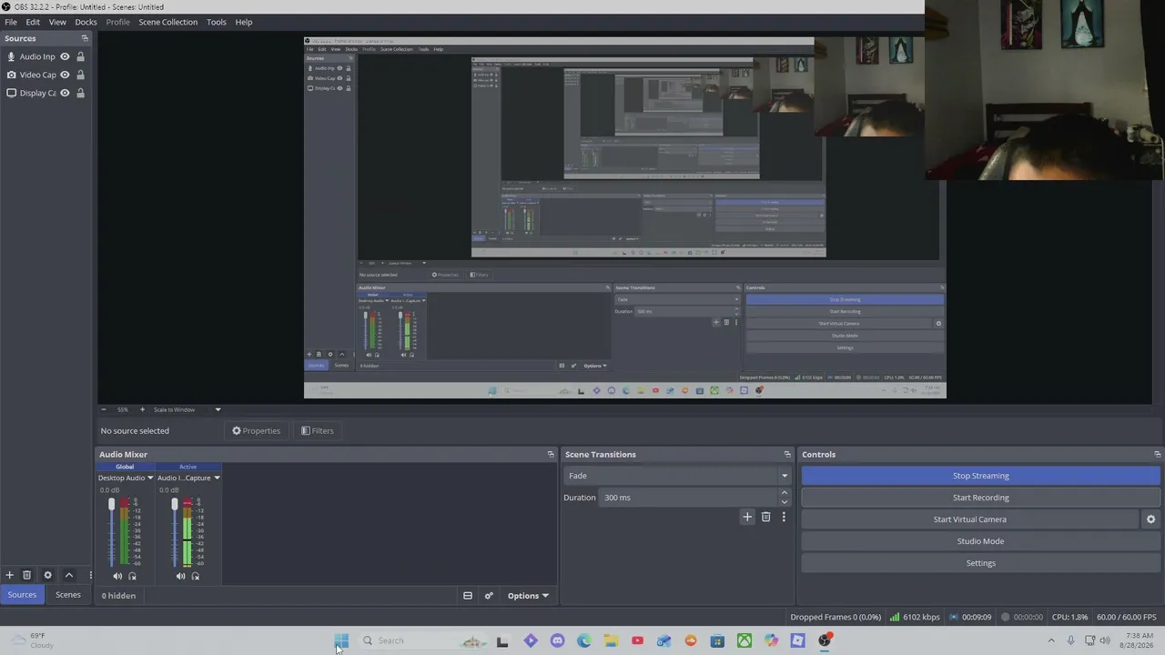Show hidden system tray icons
The width and height of the screenshot is (1165, 655).
(1051, 640)
